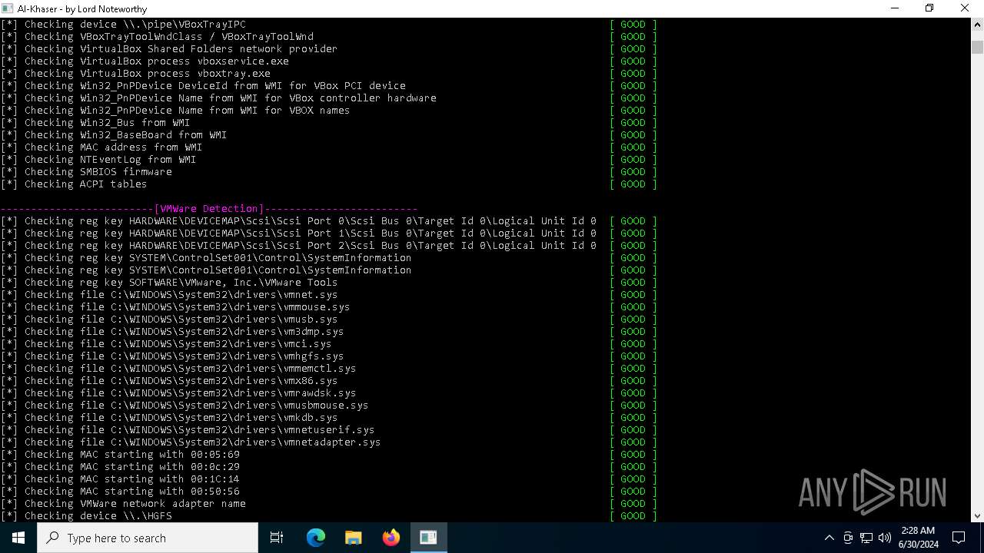984x553 pixels.
Task: Click the VBoxTrayToolWndClass check line
Action: pos(157,37)
